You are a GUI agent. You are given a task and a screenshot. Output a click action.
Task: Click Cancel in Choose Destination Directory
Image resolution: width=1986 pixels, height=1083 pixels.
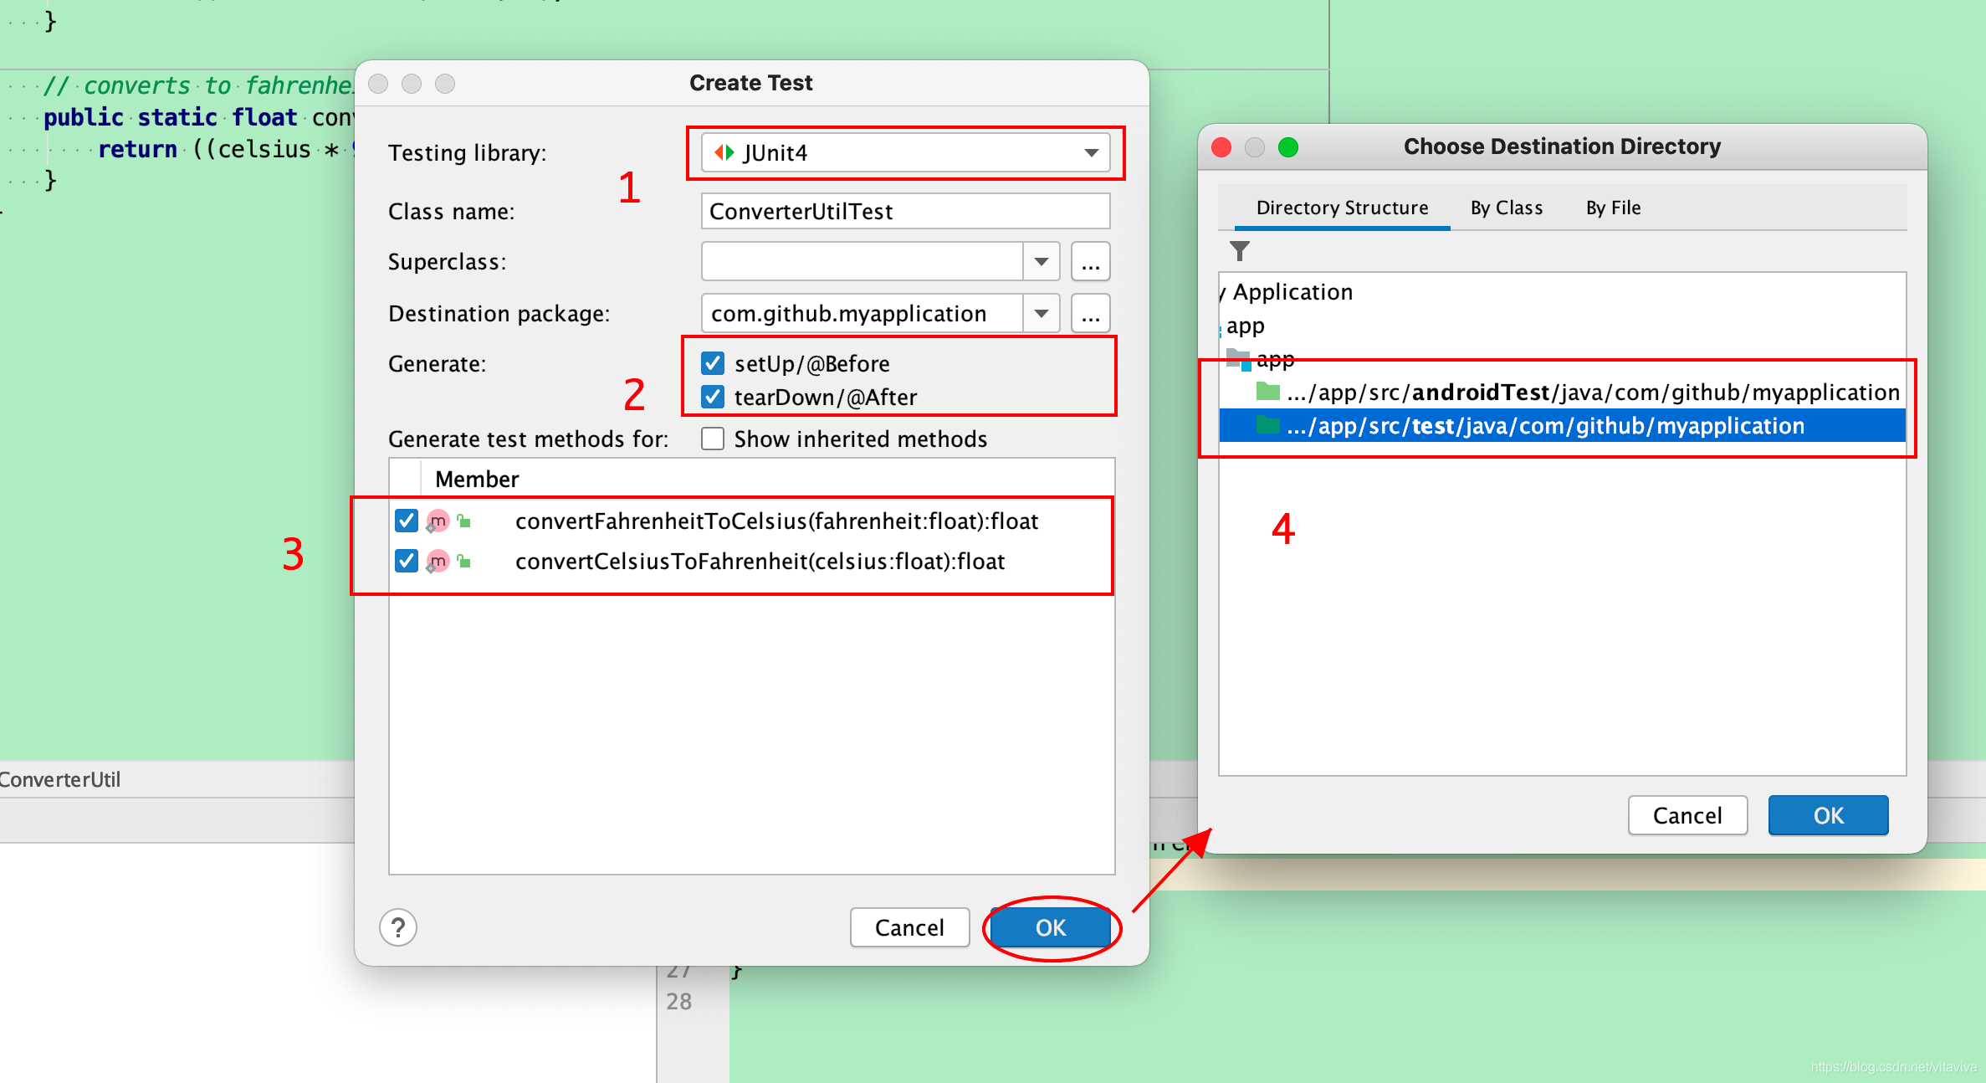[x=1687, y=815]
